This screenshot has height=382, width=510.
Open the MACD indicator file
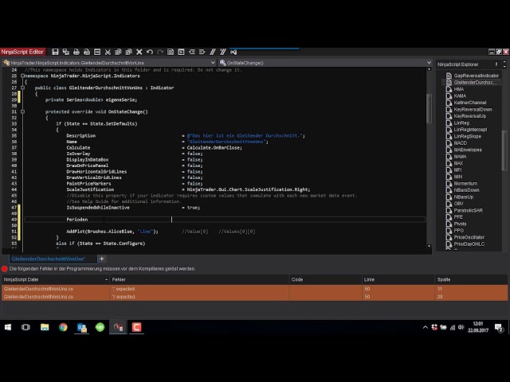pos(461,143)
